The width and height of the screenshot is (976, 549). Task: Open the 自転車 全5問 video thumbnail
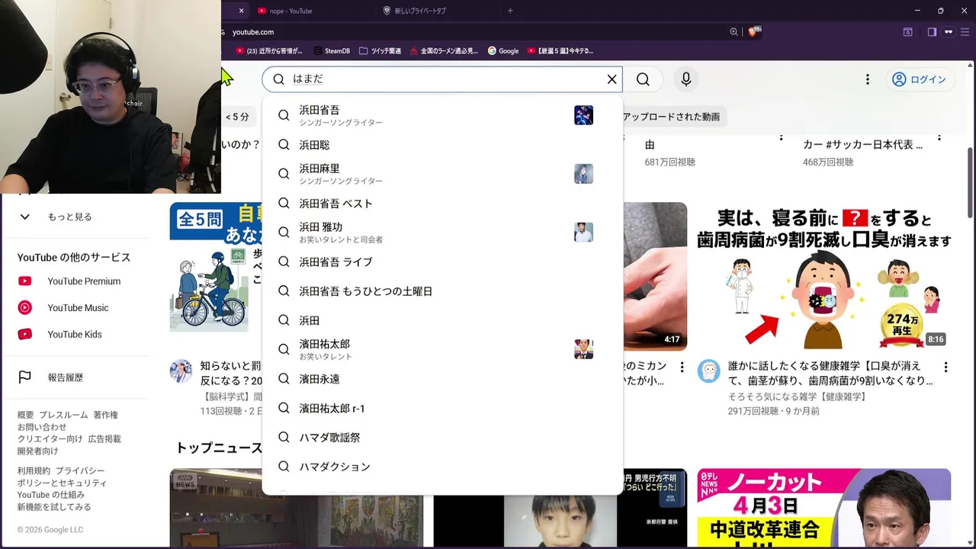216,268
